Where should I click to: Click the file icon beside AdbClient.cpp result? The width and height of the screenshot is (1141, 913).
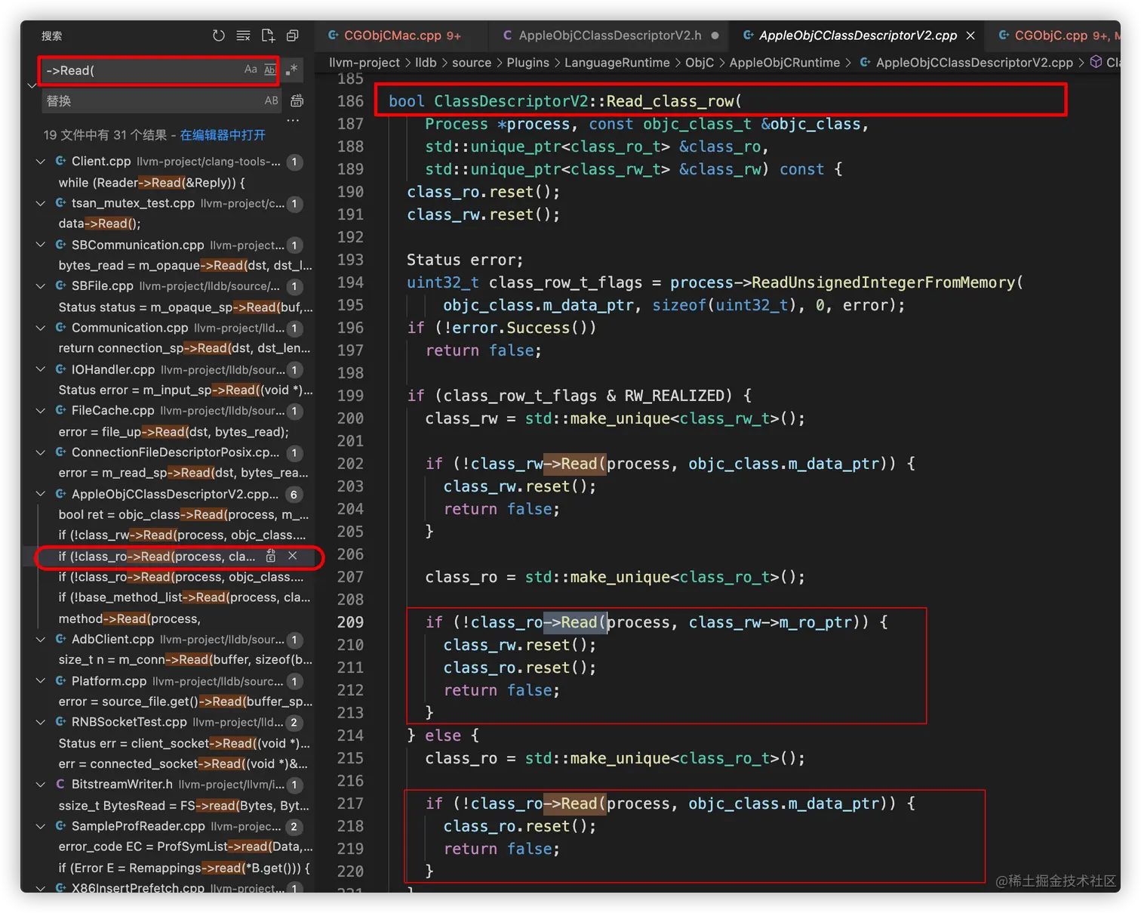point(61,639)
